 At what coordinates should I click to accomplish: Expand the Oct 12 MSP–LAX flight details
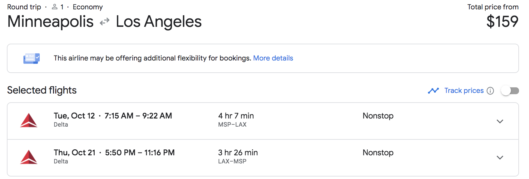(x=500, y=121)
